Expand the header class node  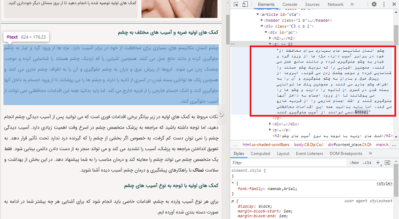262,20
